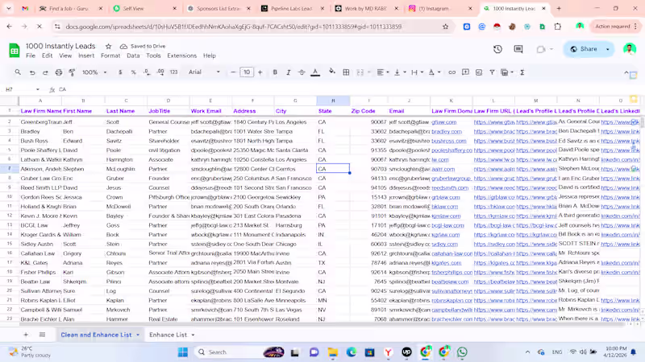Insert a link using the link icon
Screen dimensions: 645x362
pyautogui.click(x=451, y=72)
